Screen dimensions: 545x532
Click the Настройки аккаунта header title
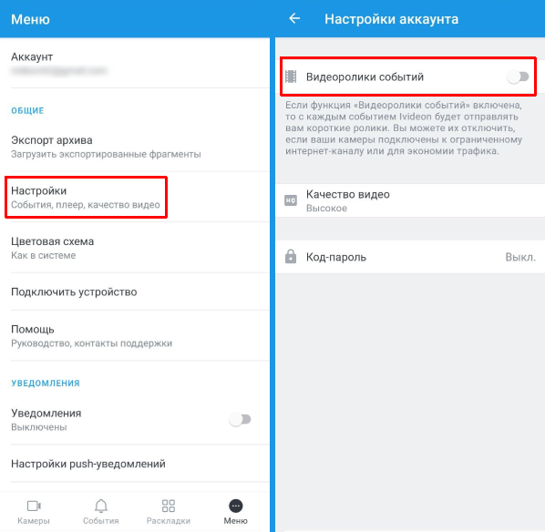coord(391,19)
